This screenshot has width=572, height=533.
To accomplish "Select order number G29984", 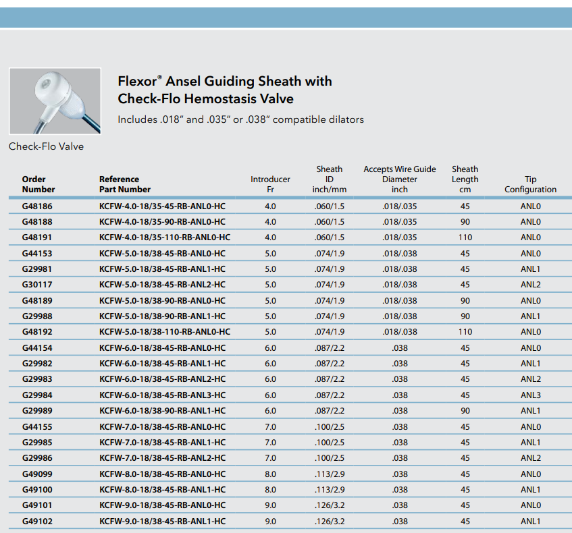I will tap(37, 395).
